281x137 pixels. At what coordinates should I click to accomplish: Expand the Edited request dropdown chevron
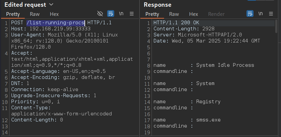(51, 5)
